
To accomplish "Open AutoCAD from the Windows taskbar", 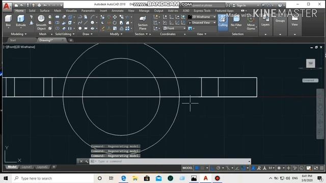I will point(206,178).
